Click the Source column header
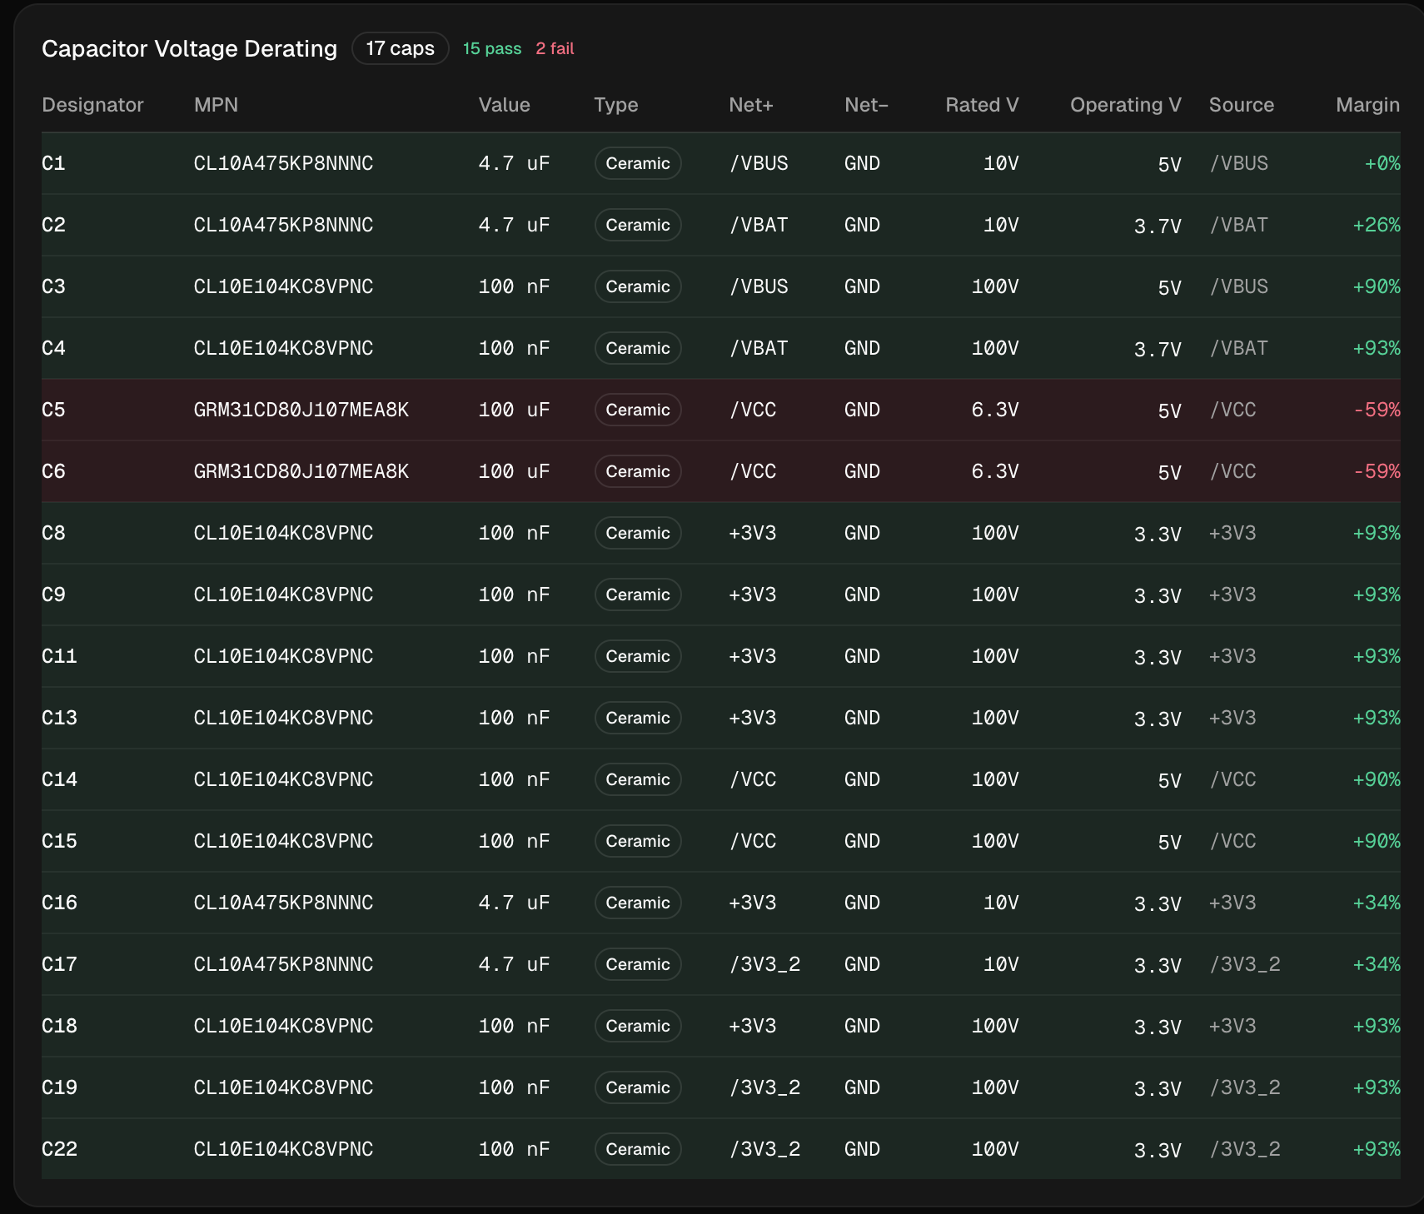This screenshot has width=1424, height=1214. (1241, 105)
